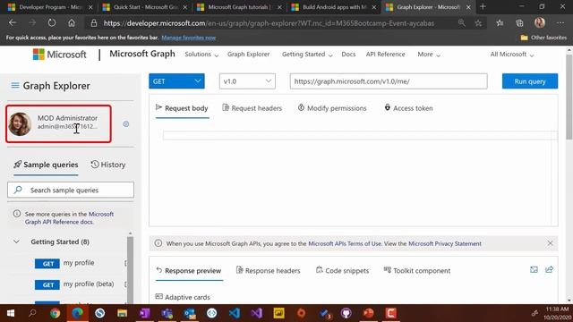Expand the More nav menu
Viewport: 573px width, 322px height.
point(429,55)
